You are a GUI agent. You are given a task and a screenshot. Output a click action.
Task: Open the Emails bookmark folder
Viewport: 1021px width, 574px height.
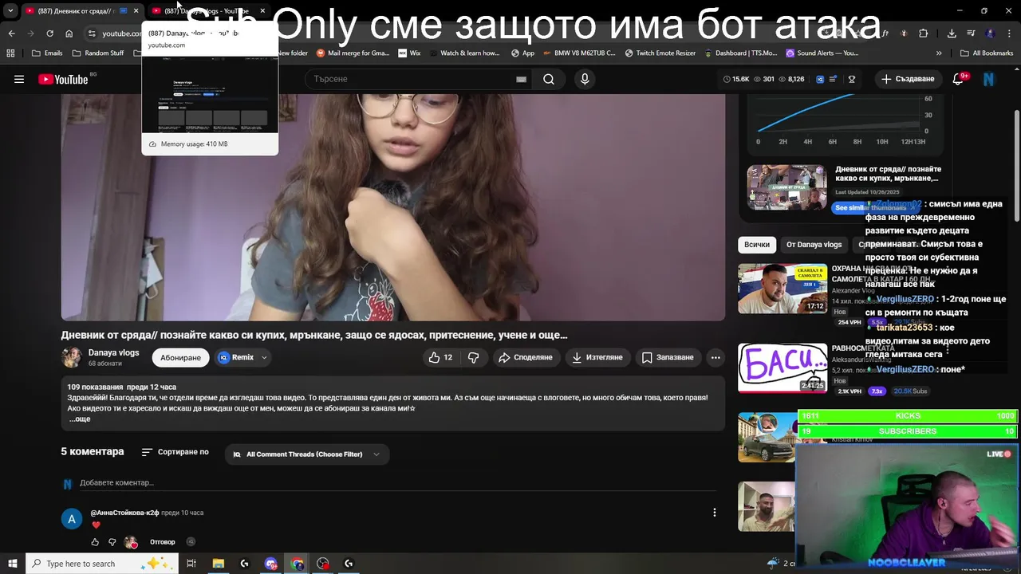tap(47, 53)
